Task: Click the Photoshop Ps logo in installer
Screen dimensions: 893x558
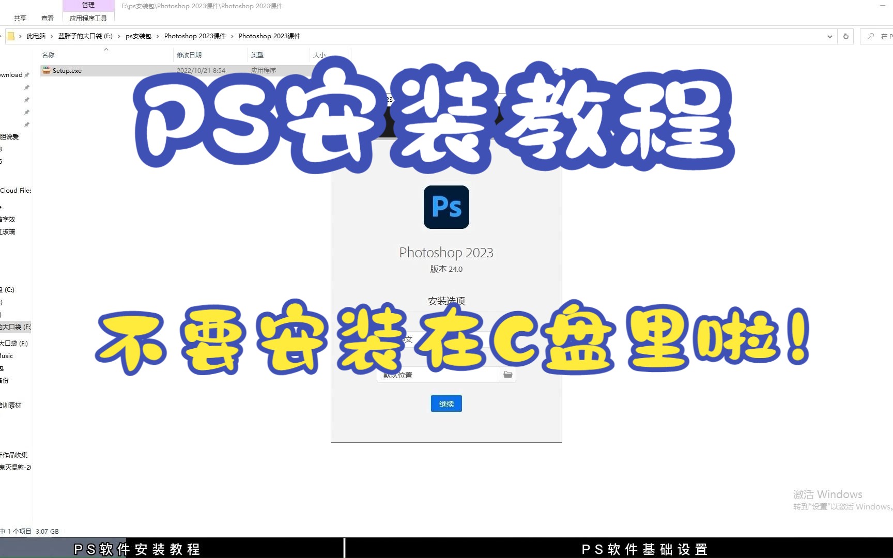Action: pos(446,207)
